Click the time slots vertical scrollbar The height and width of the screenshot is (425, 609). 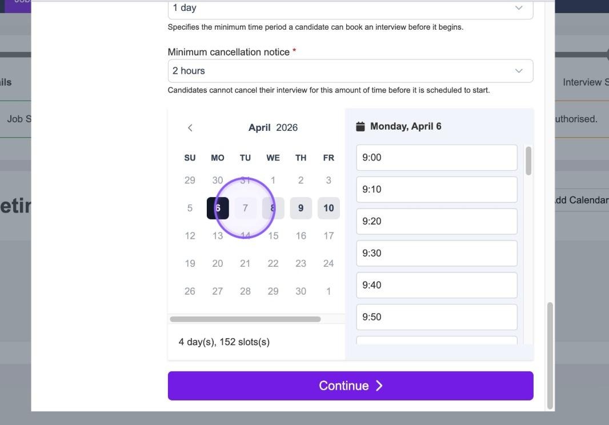coord(528,161)
